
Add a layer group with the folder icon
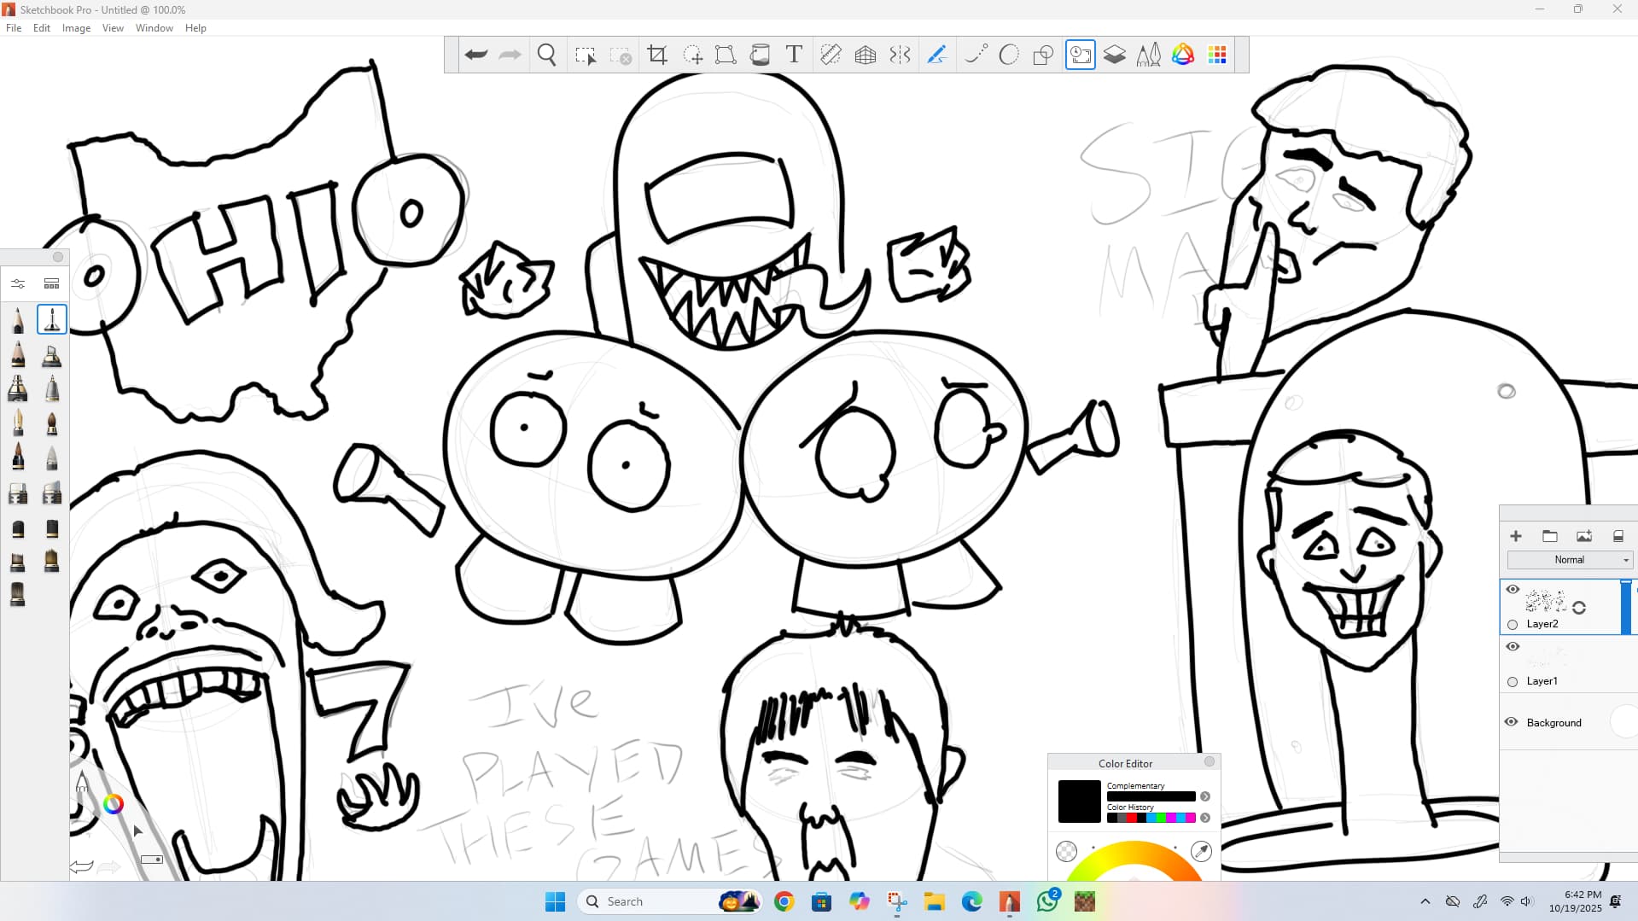pos(1550,536)
